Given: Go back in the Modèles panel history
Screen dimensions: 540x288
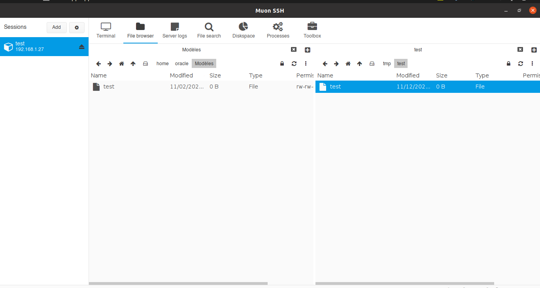Looking at the screenshot, I should [x=98, y=63].
